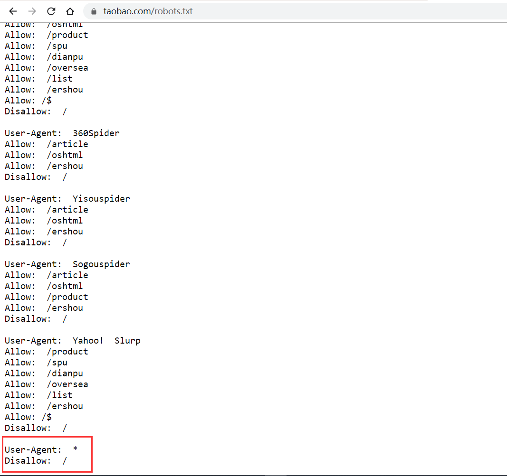Focus the address bar showing taobao.com/robots.txt

[295, 11]
